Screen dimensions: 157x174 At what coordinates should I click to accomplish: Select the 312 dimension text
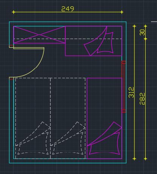pos(131,92)
